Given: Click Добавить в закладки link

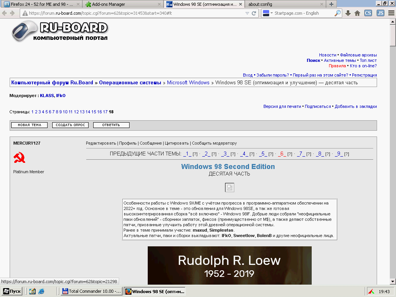Looking at the screenshot, I should point(356,106).
